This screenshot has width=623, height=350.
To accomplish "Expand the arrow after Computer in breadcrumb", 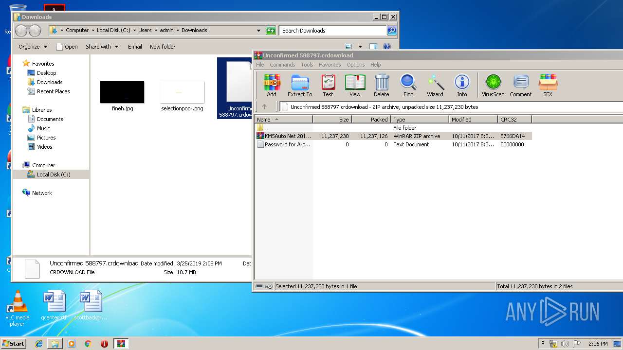I will 92,30.
